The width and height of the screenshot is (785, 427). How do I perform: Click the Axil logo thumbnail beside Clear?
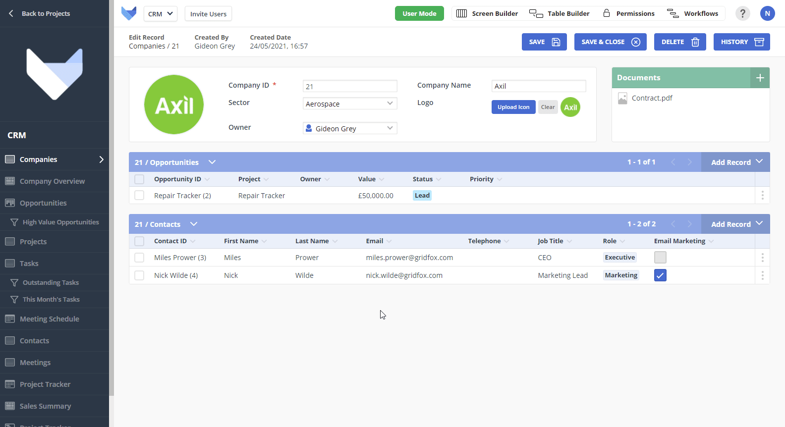(x=570, y=107)
